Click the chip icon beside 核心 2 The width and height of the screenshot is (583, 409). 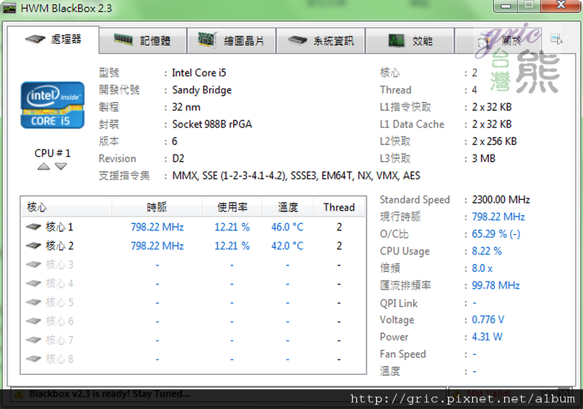34,246
